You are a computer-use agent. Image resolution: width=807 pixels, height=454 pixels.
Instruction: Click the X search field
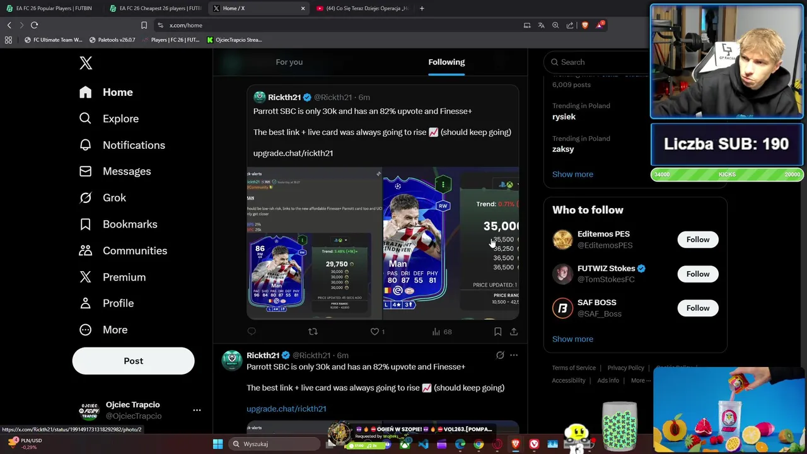coord(599,62)
